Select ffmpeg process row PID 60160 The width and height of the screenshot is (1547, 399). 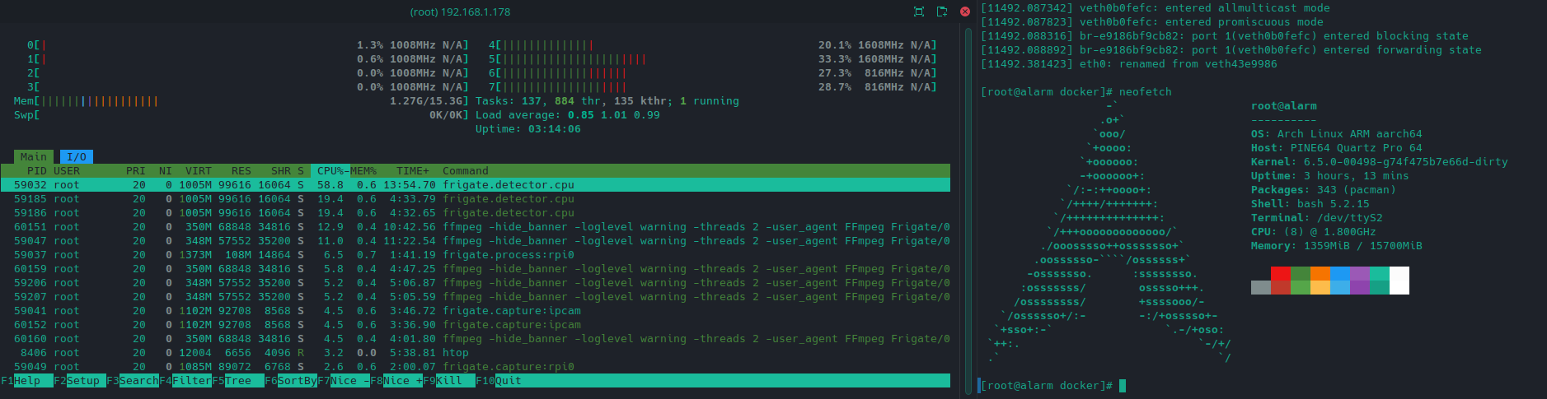476,338
